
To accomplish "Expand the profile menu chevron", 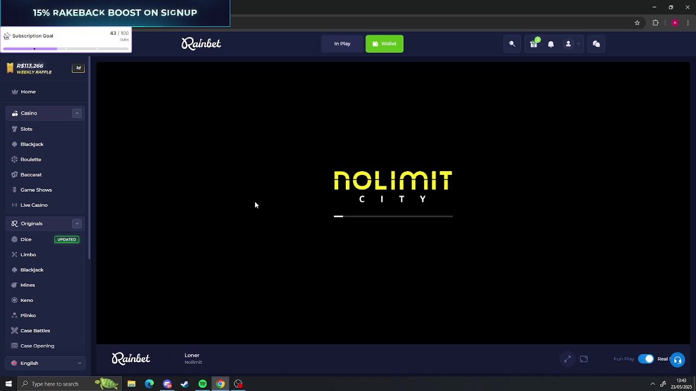I will [579, 44].
